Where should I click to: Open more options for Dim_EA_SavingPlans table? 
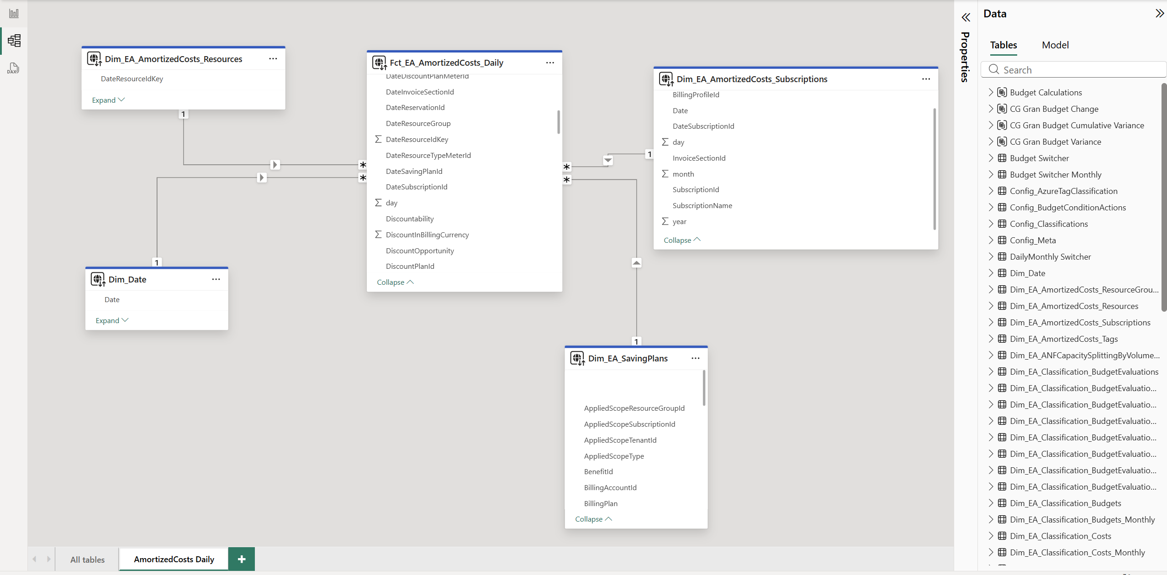[695, 358]
